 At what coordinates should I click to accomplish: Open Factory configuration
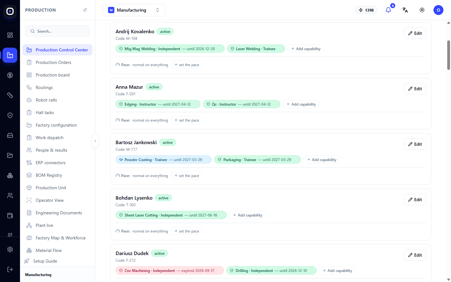(57, 125)
